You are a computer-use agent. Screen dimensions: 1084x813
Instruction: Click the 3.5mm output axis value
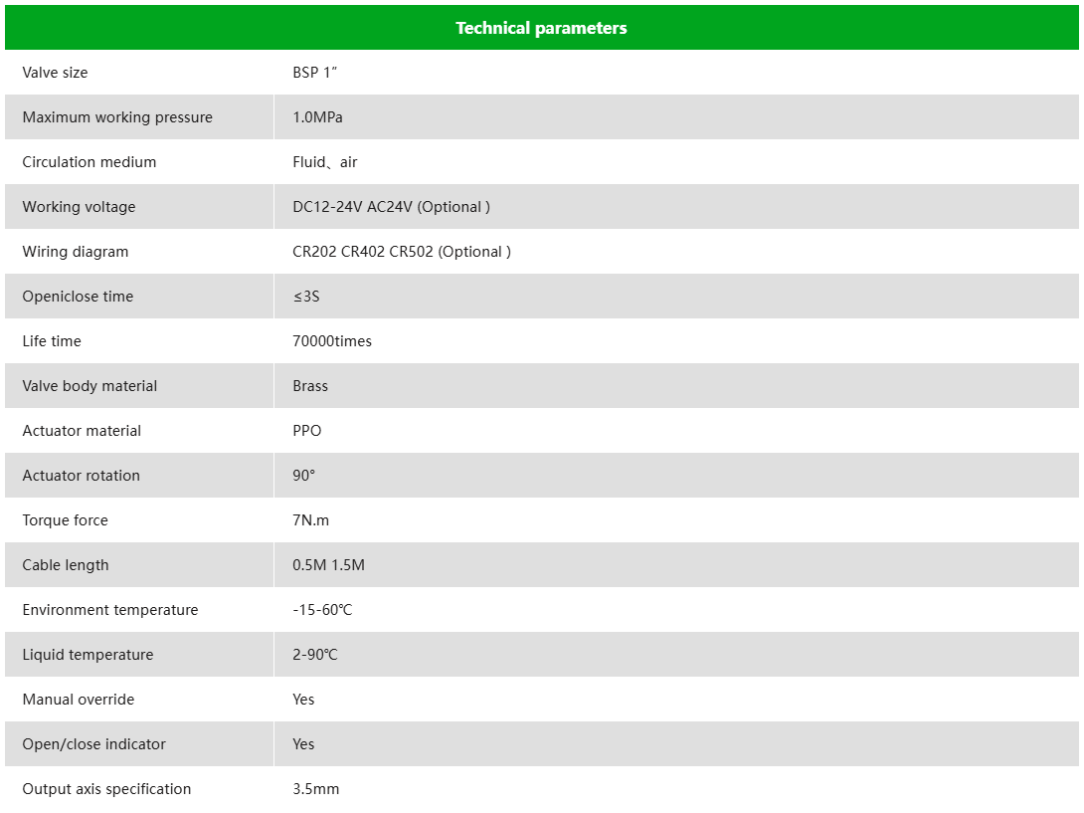tap(316, 789)
